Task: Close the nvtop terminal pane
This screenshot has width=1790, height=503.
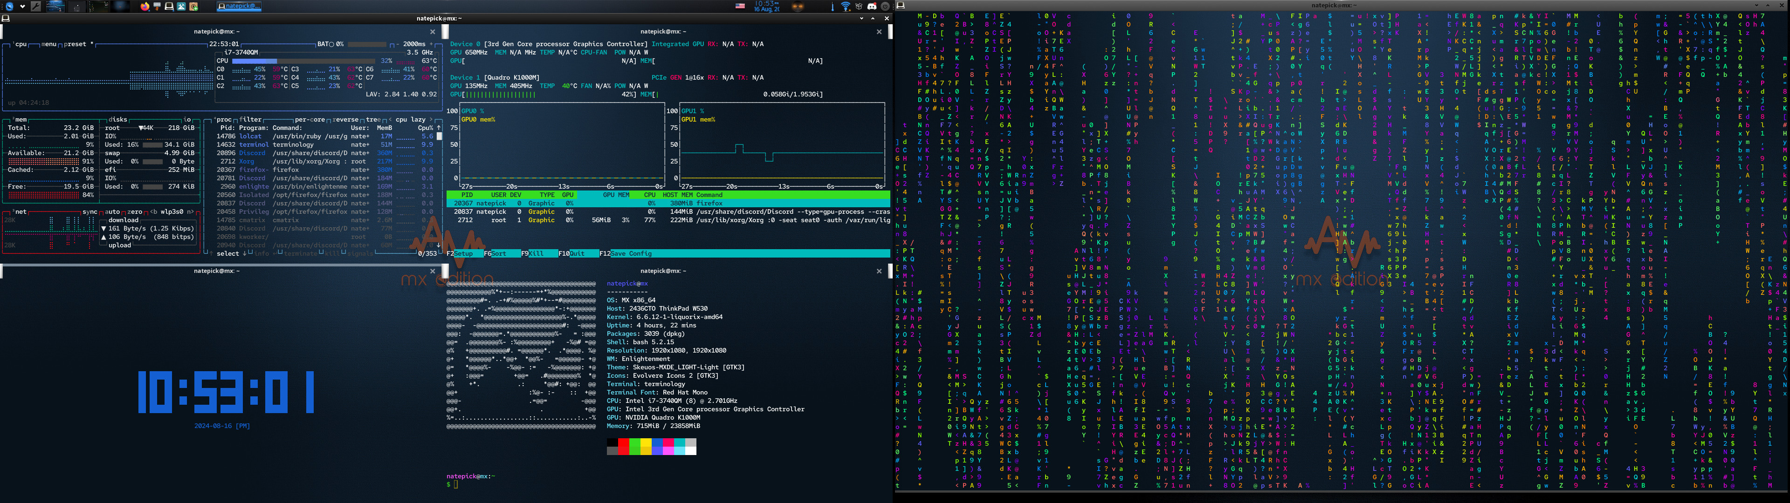Action: [x=878, y=31]
